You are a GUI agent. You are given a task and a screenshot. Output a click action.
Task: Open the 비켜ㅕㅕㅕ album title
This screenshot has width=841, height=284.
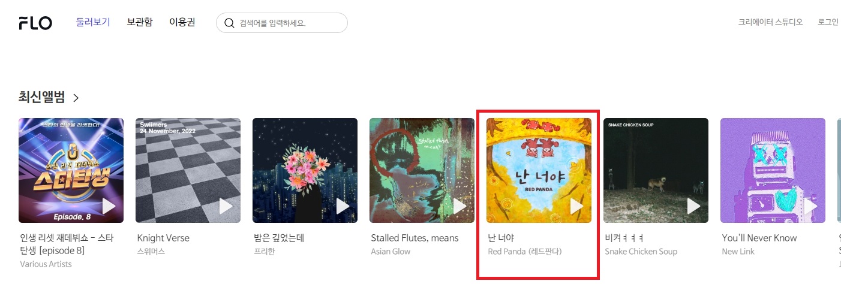pos(624,238)
